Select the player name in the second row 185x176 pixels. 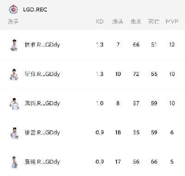42,74
